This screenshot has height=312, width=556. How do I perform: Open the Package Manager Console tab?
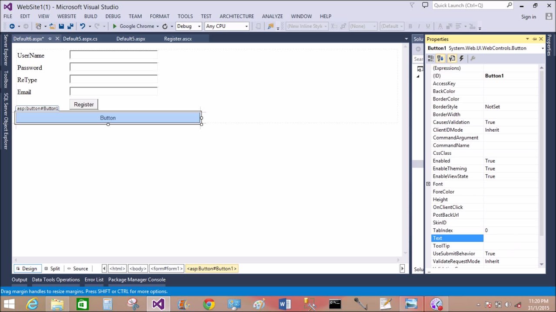pos(137,279)
